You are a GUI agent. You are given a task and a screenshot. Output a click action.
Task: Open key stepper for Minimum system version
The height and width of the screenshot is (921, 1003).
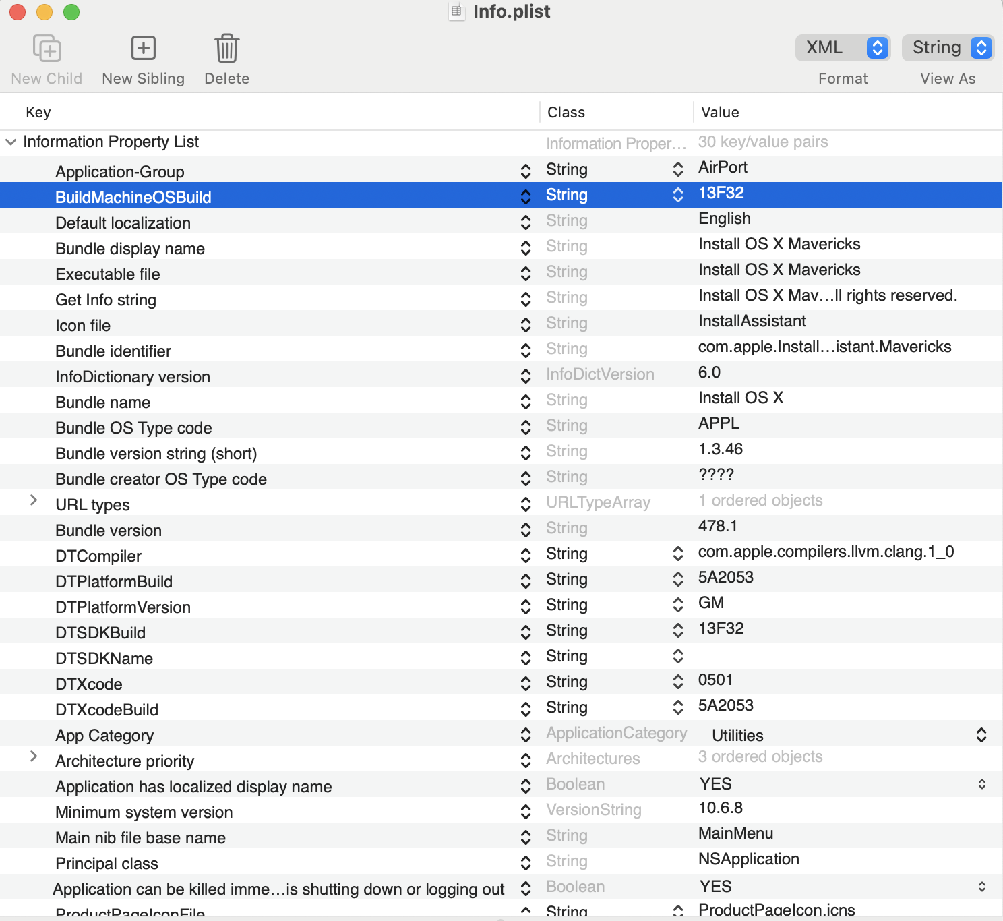click(x=526, y=812)
